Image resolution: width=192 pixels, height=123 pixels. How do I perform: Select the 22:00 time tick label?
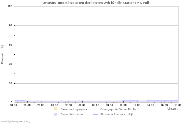pos(41,105)
